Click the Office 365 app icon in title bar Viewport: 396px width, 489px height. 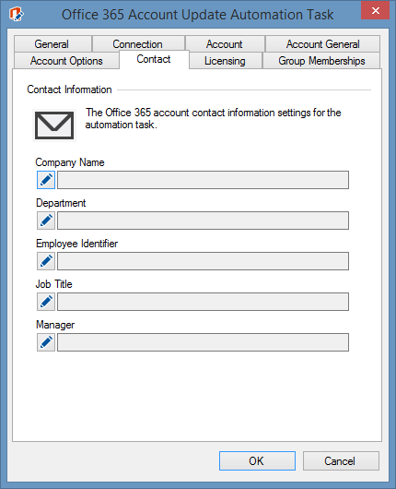pos(17,14)
